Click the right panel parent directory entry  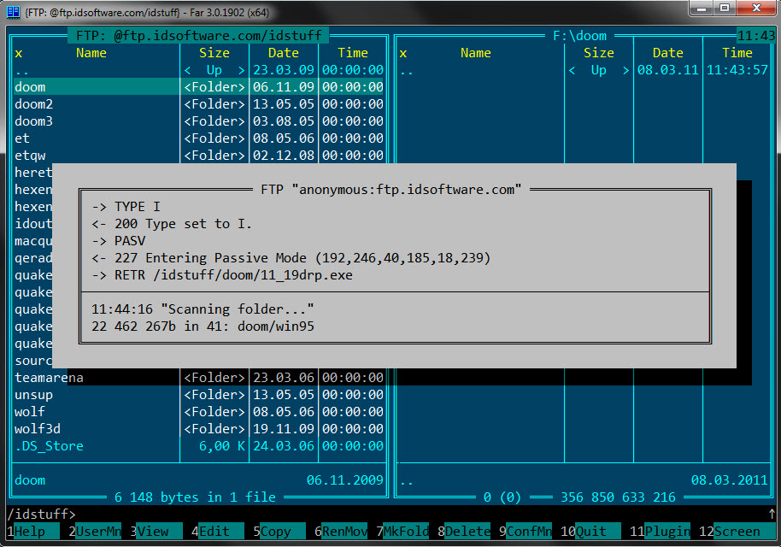coord(407,70)
